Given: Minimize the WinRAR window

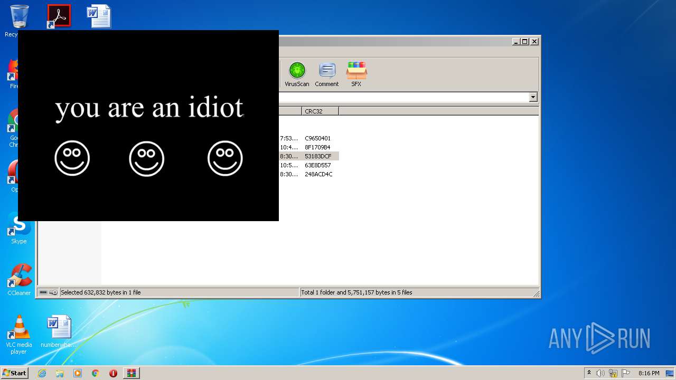Looking at the screenshot, I should click(x=516, y=41).
